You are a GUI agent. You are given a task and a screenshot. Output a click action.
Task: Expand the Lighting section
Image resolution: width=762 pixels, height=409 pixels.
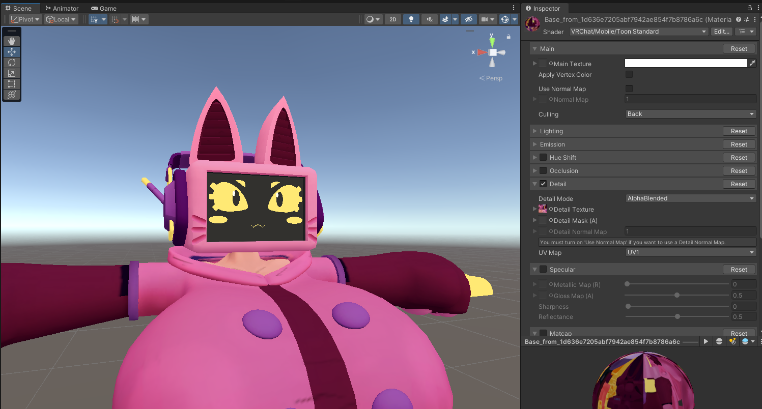(535, 131)
